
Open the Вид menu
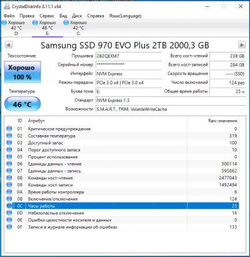click(x=63, y=16)
